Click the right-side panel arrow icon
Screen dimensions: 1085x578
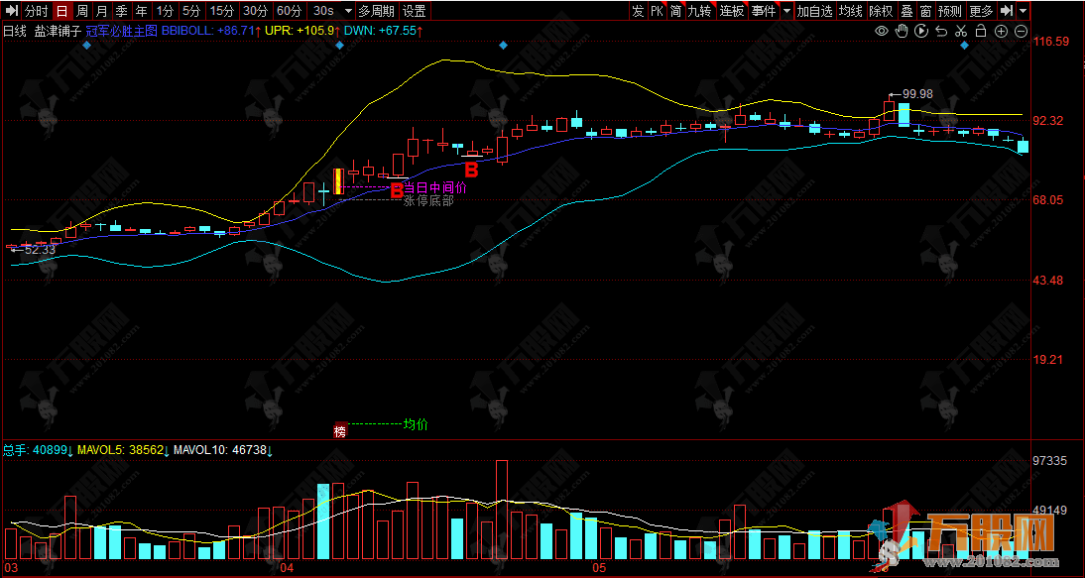coord(1007,11)
